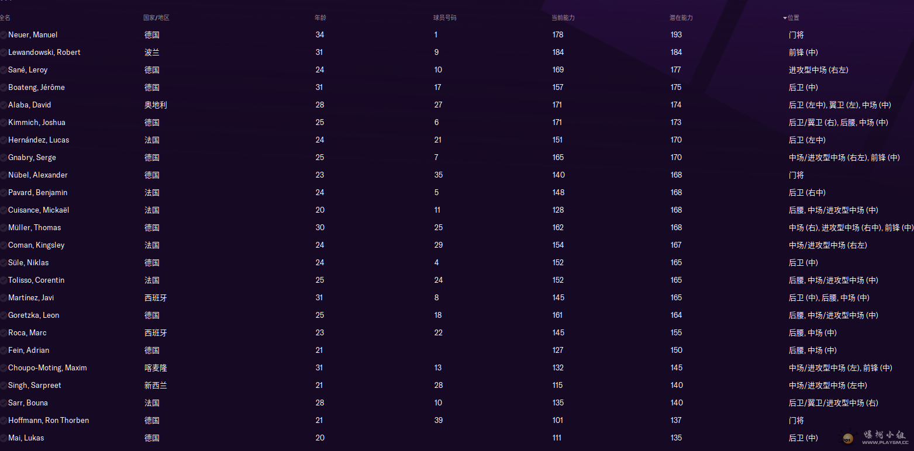Toggle the selection mark for Pavard, Benjamin
The width and height of the screenshot is (914, 451).
[4, 193]
